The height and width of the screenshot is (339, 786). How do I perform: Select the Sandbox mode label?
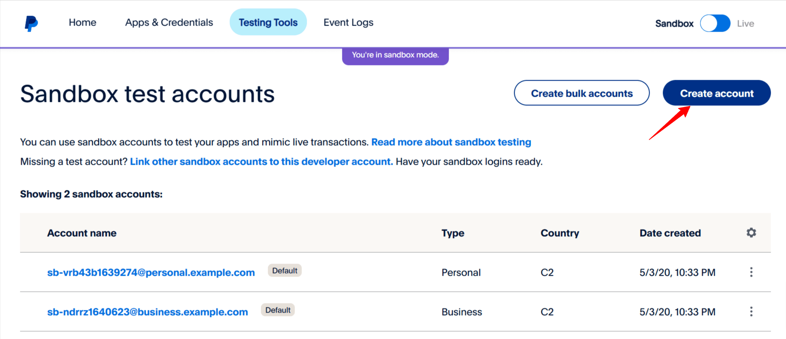click(674, 23)
